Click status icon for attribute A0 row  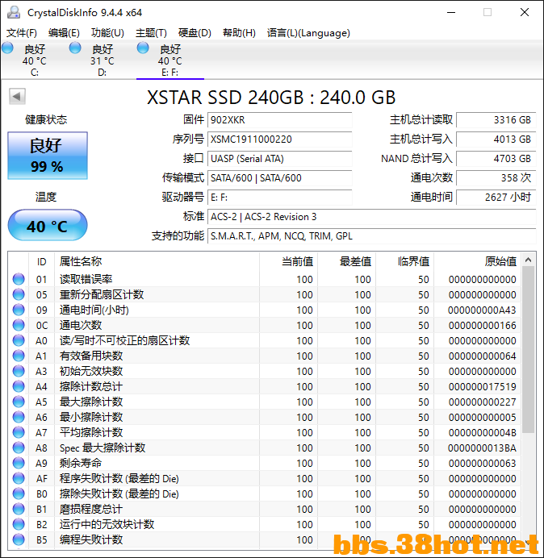[19, 340]
